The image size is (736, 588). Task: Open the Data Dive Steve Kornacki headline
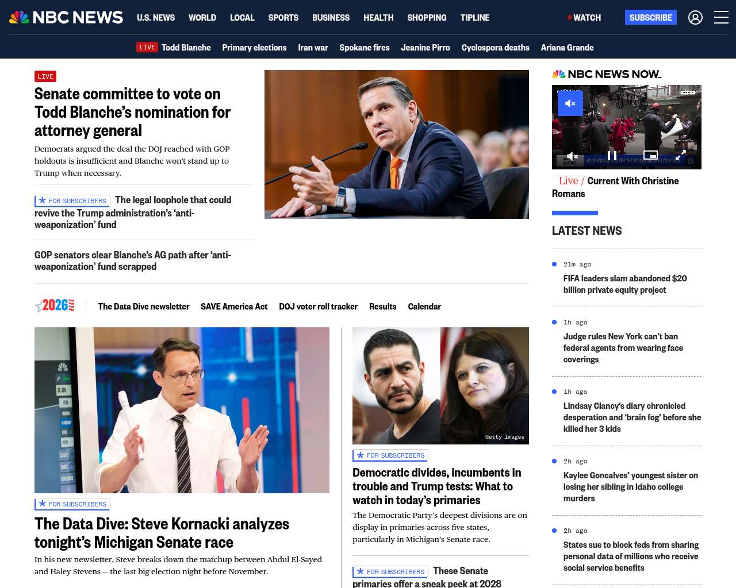point(162,533)
